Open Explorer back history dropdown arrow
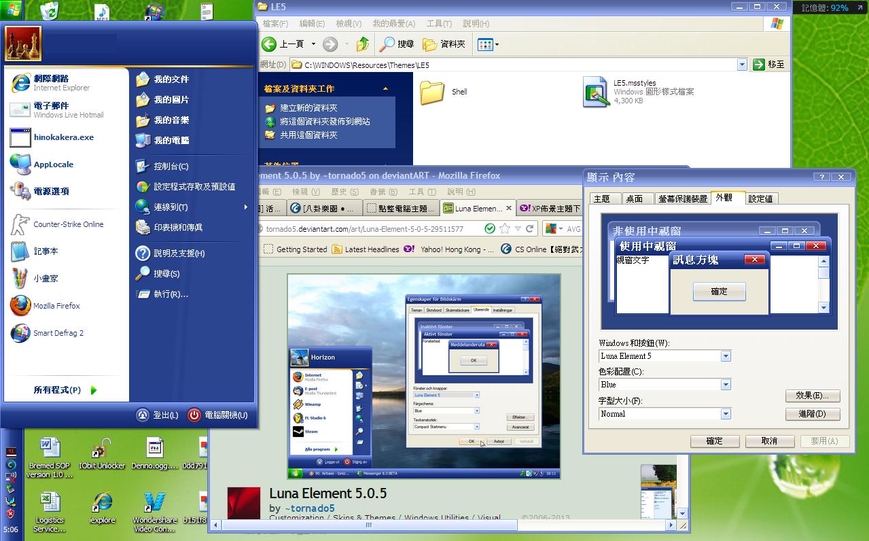The height and width of the screenshot is (541, 869). pyautogui.click(x=313, y=44)
